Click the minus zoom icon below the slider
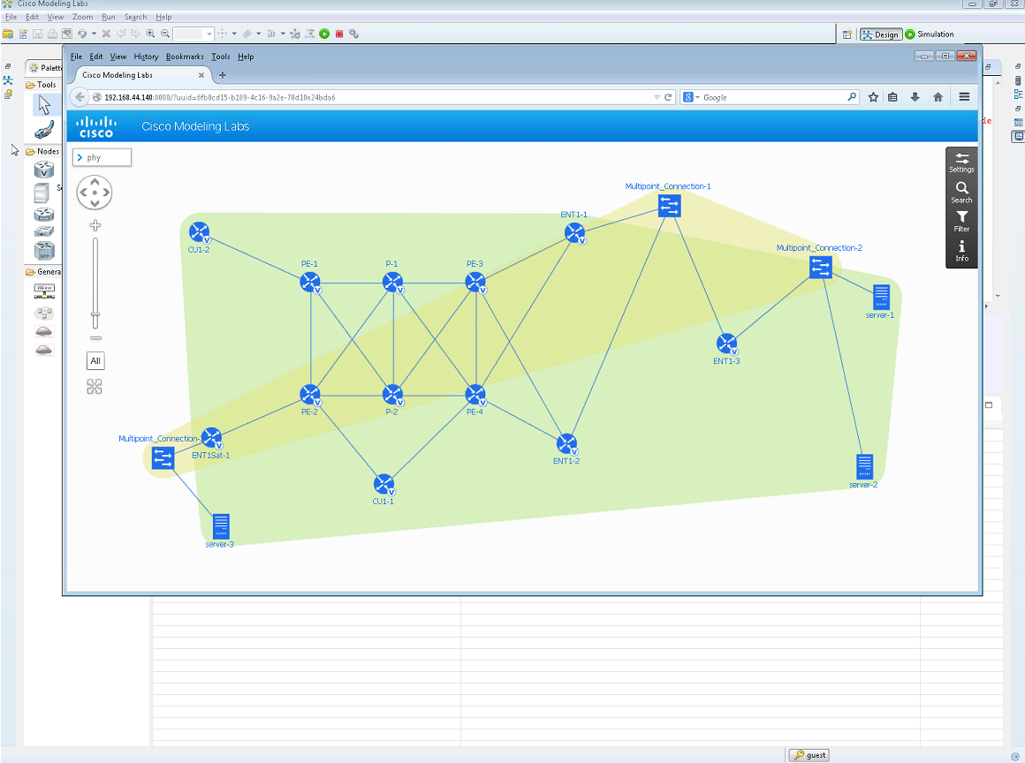The image size is (1025, 763). [x=95, y=338]
